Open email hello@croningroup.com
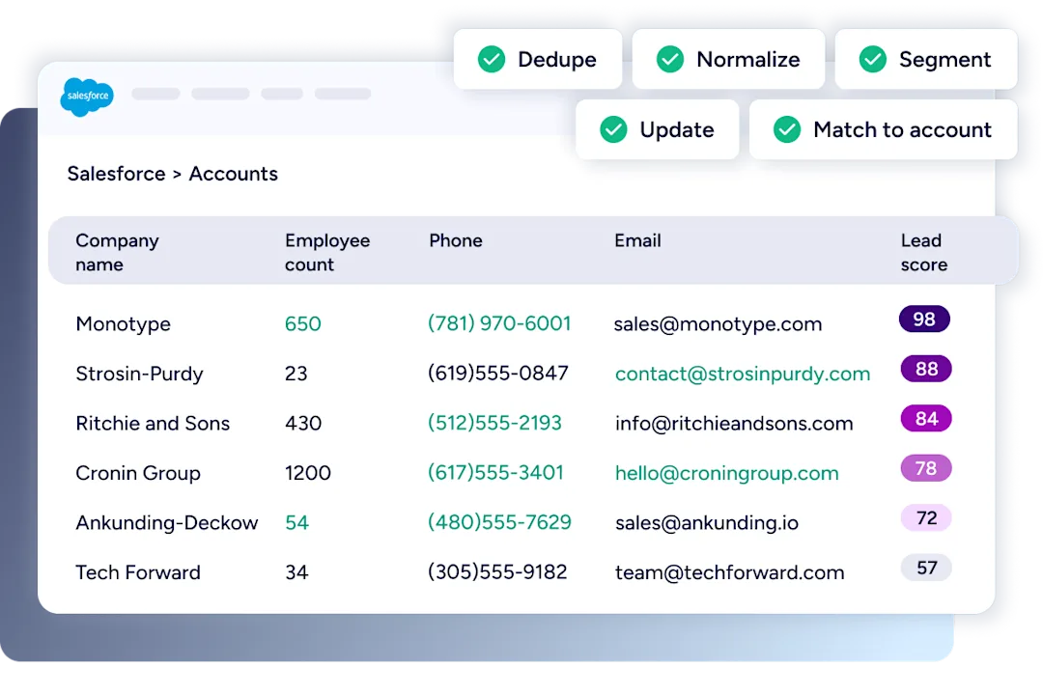The height and width of the screenshot is (695, 1043). click(x=726, y=474)
